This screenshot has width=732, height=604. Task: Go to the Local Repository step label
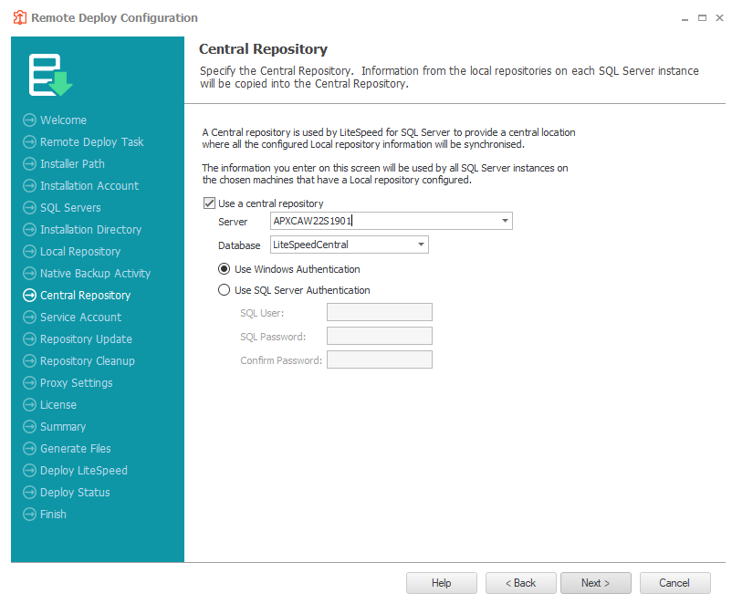(80, 252)
